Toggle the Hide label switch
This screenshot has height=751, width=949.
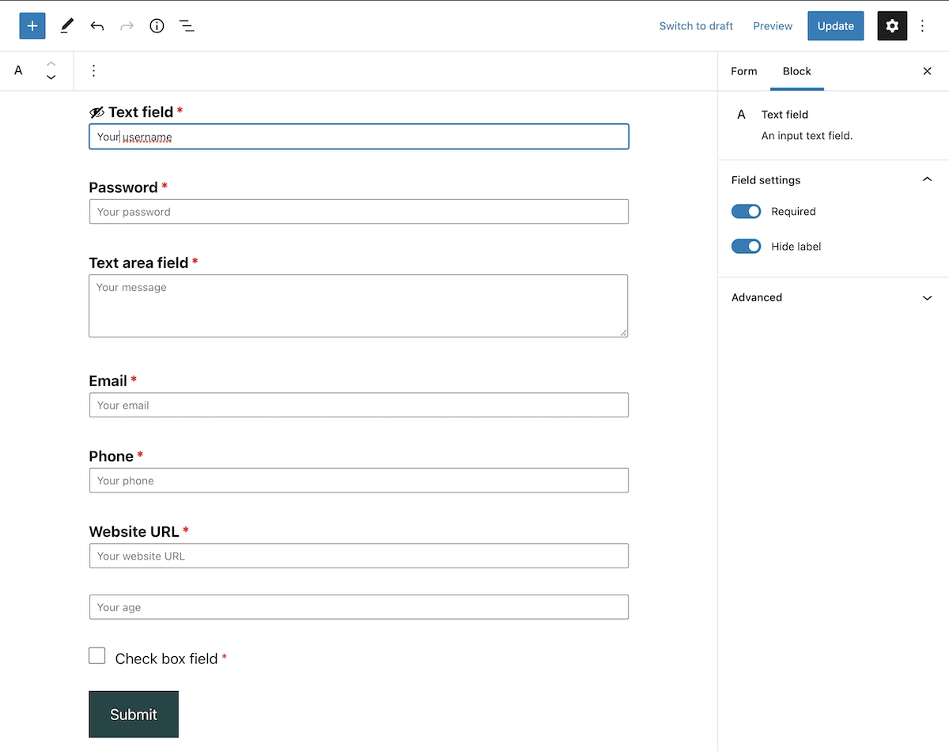(x=746, y=247)
